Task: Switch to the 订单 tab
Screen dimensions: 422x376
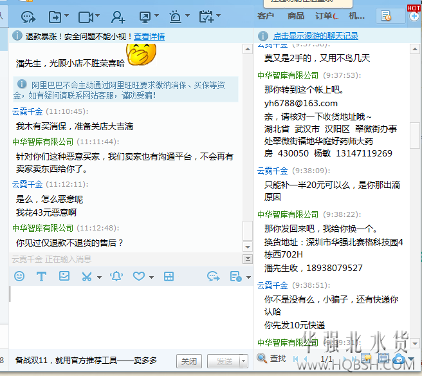Action: [x=327, y=16]
